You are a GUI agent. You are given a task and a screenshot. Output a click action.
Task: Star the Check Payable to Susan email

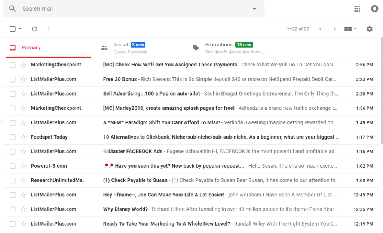(24, 180)
